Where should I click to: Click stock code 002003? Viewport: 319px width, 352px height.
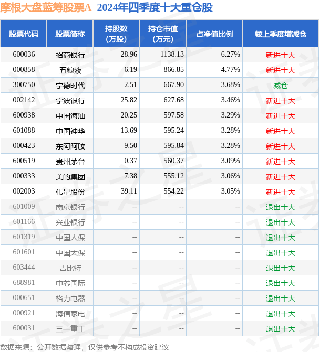point(24,191)
